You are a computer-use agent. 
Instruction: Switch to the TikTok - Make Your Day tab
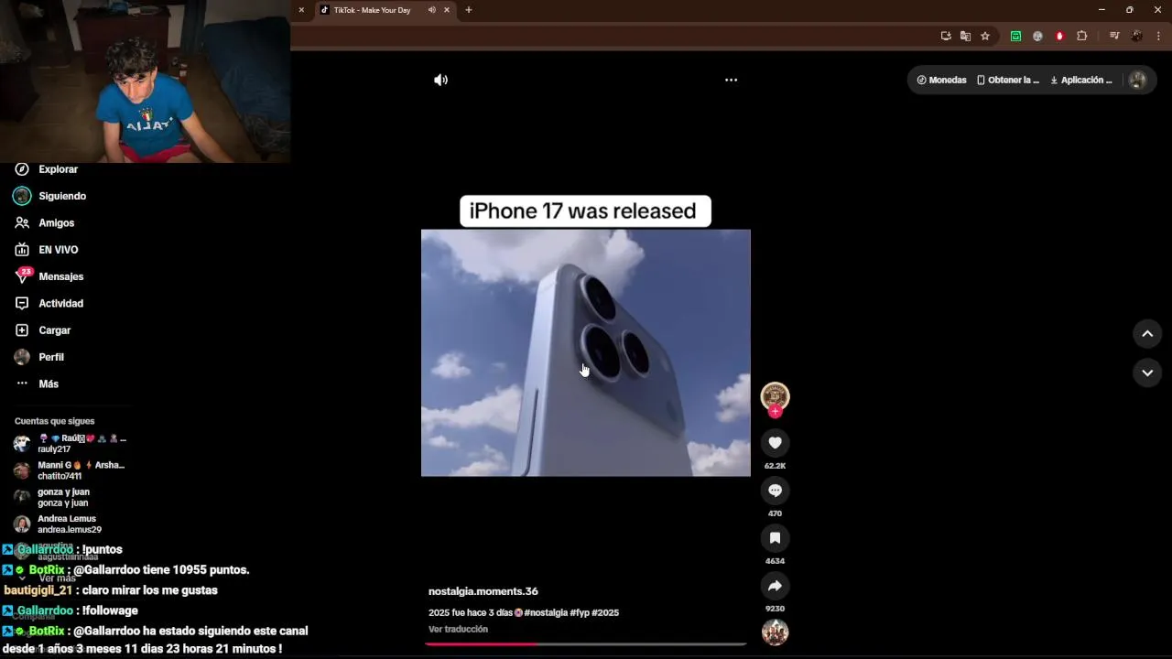[371, 10]
